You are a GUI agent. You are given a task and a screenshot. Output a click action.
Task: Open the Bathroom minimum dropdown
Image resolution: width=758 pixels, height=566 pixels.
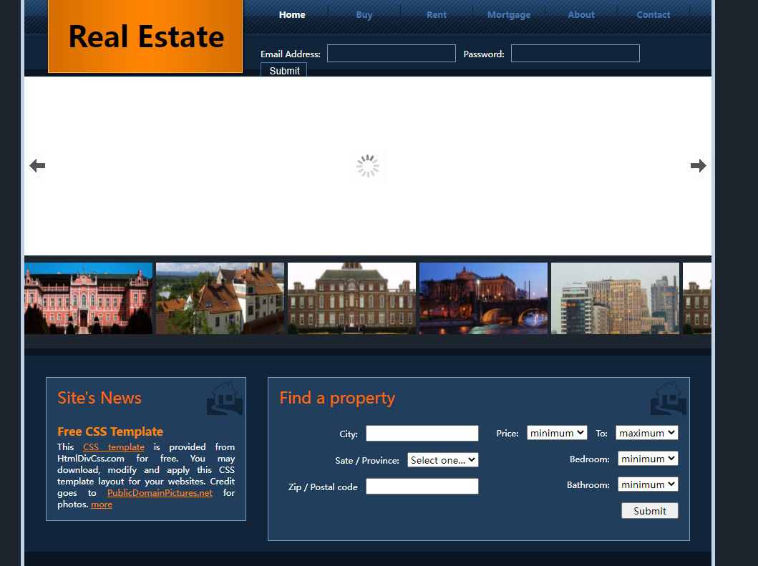pos(648,484)
